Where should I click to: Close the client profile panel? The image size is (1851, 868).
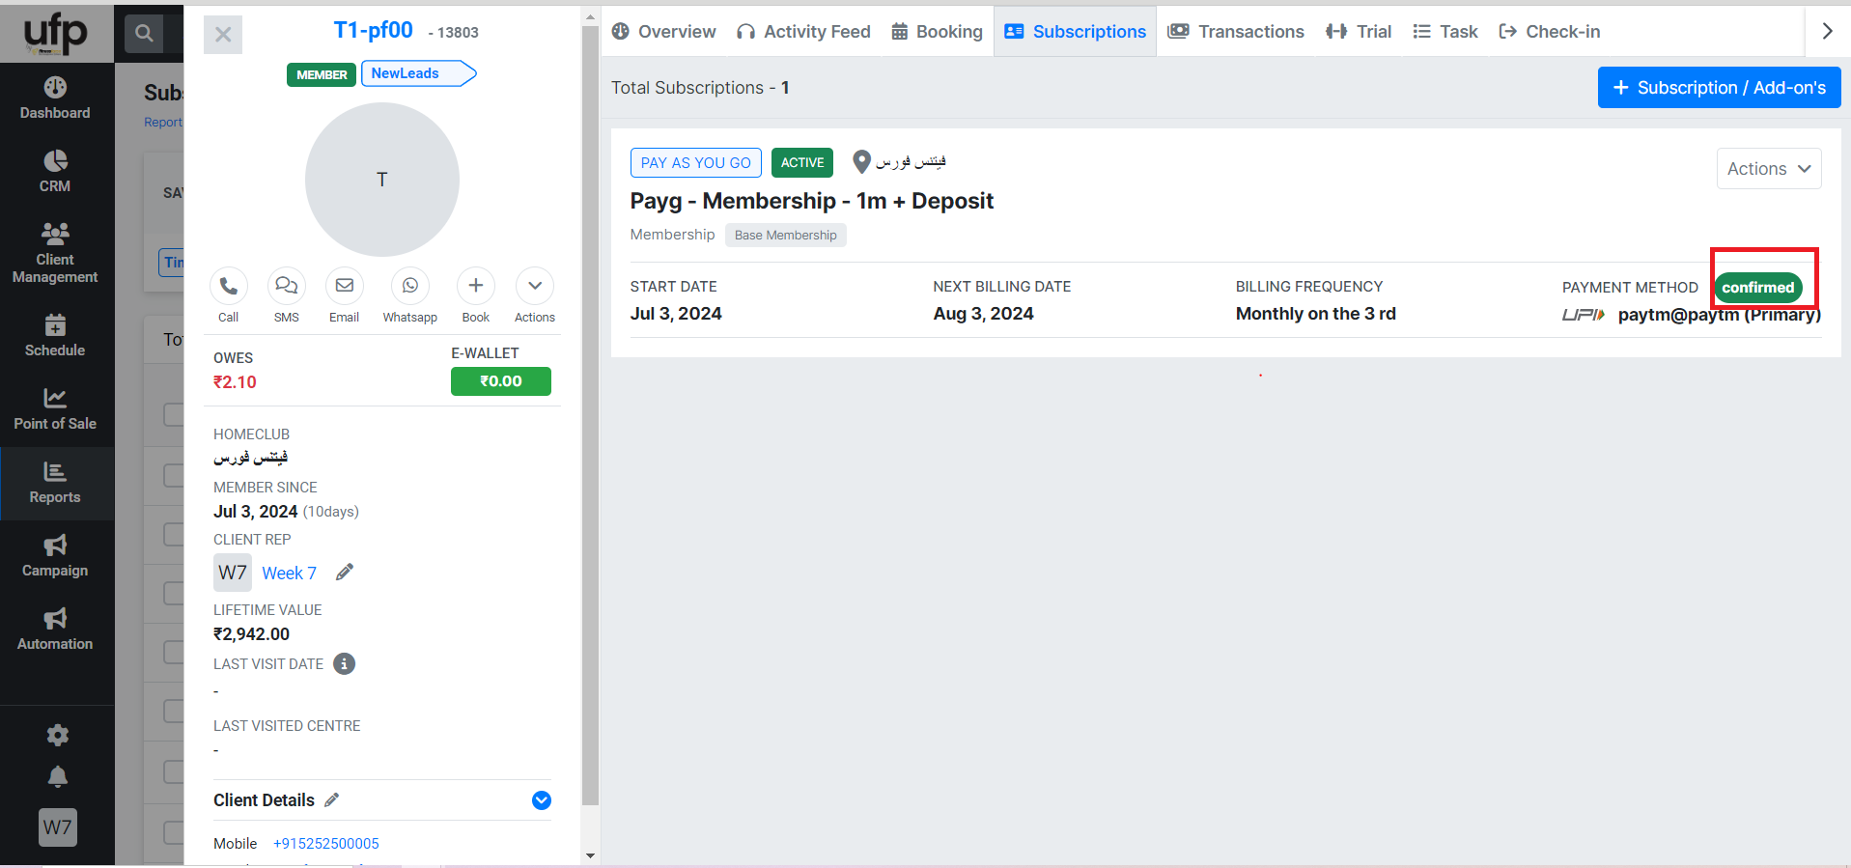tap(223, 35)
